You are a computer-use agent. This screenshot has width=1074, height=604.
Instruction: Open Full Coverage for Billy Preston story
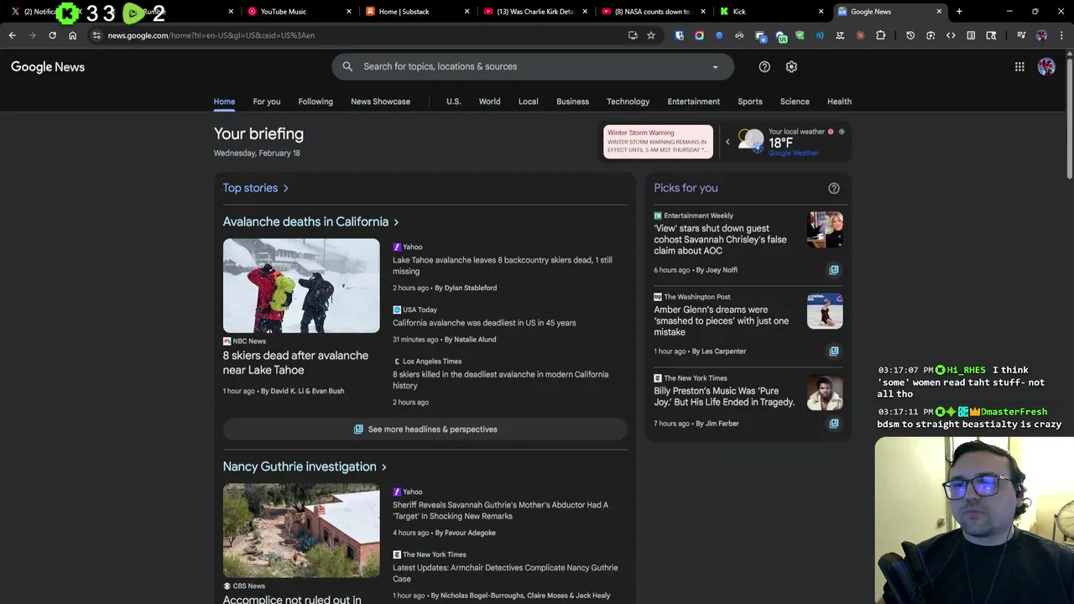click(x=833, y=424)
